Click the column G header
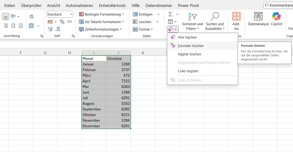 click(45, 53)
